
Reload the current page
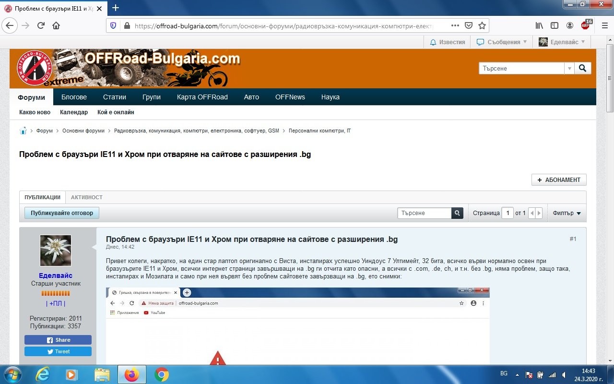(x=41, y=25)
